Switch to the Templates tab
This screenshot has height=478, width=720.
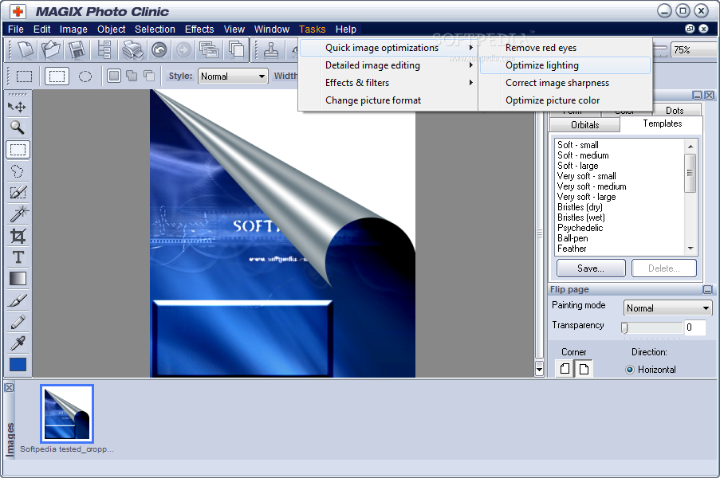pos(662,123)
